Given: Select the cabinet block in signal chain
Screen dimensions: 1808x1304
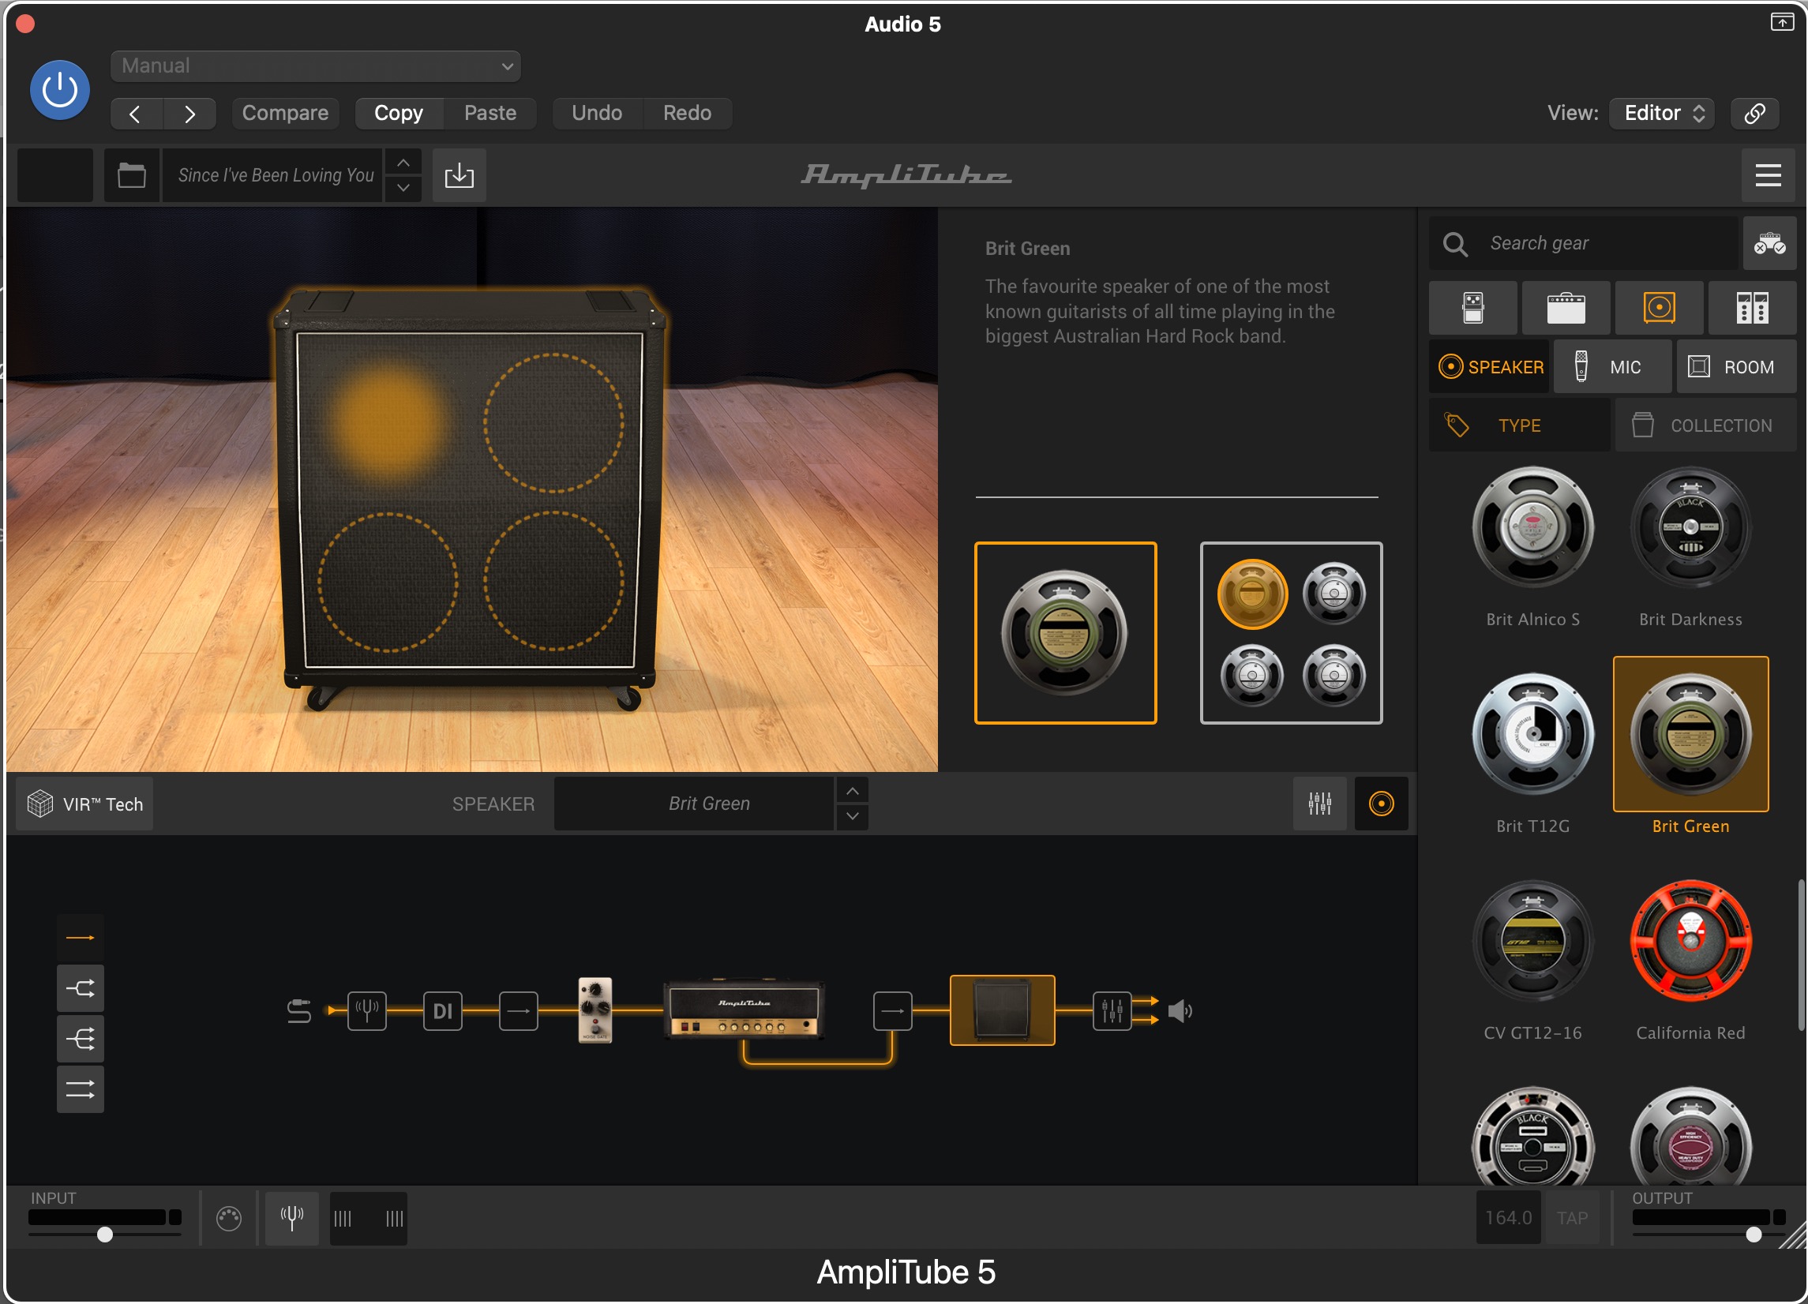Looking at the screenshot, I should pos(1003,1011).
